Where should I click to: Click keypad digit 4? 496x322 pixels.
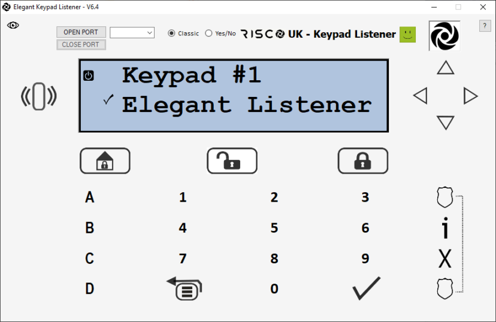coord(183,228)
